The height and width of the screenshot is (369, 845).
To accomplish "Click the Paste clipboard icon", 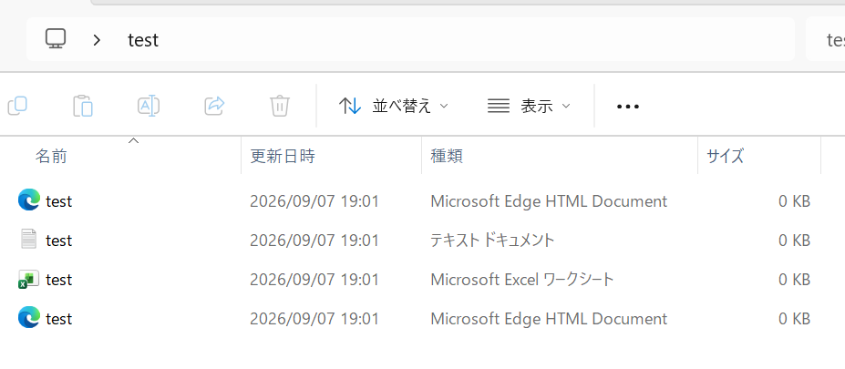I will tap(83, 106).
